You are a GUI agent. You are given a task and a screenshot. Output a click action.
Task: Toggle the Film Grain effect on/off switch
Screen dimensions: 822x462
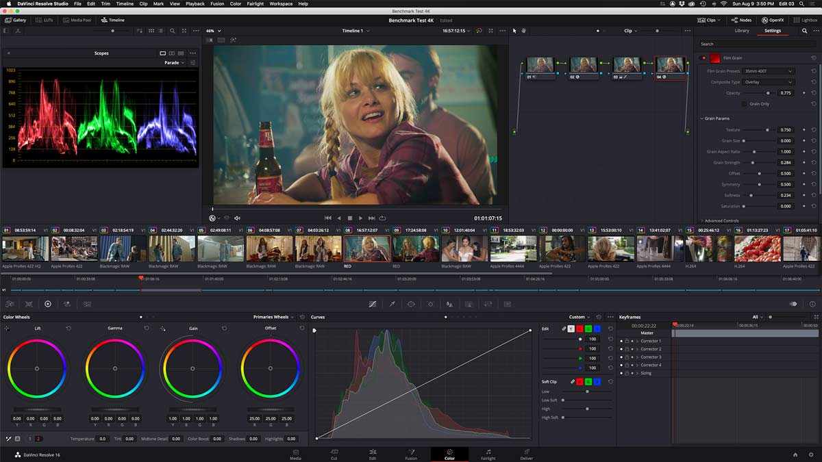click(703, 58)
